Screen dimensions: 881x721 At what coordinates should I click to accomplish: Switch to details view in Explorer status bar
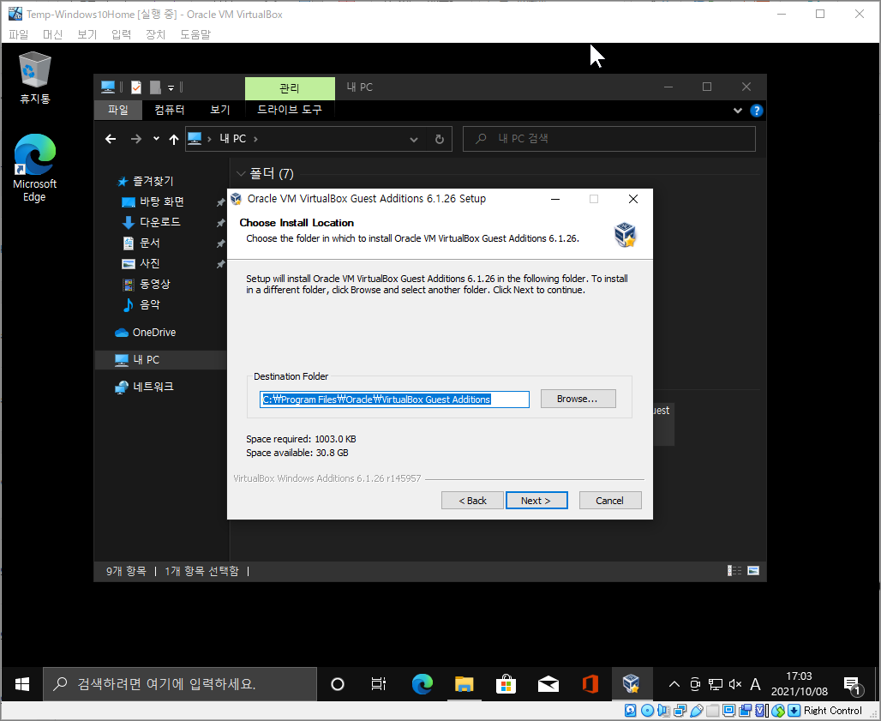(734, 571)
